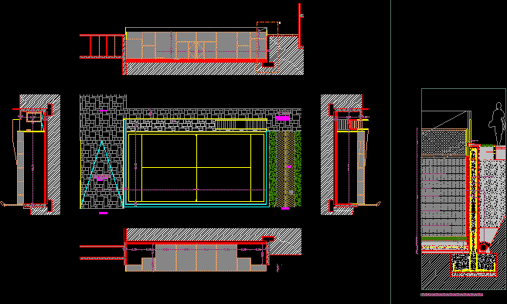Pick the hatched ground block beside the top elevation
507x304 pixels.
pos(286,55)
